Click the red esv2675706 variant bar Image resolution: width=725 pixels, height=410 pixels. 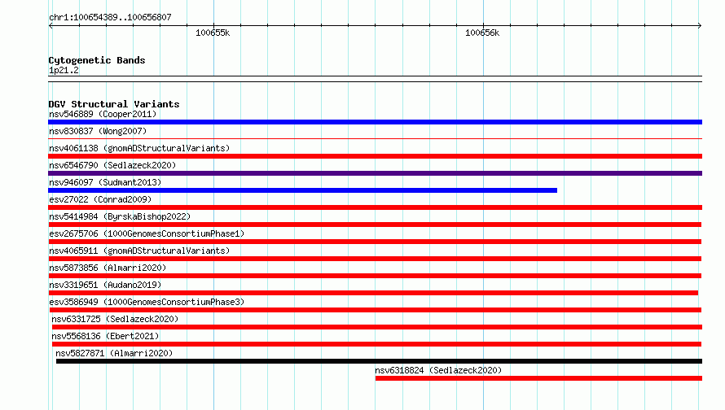coord(375,242)
